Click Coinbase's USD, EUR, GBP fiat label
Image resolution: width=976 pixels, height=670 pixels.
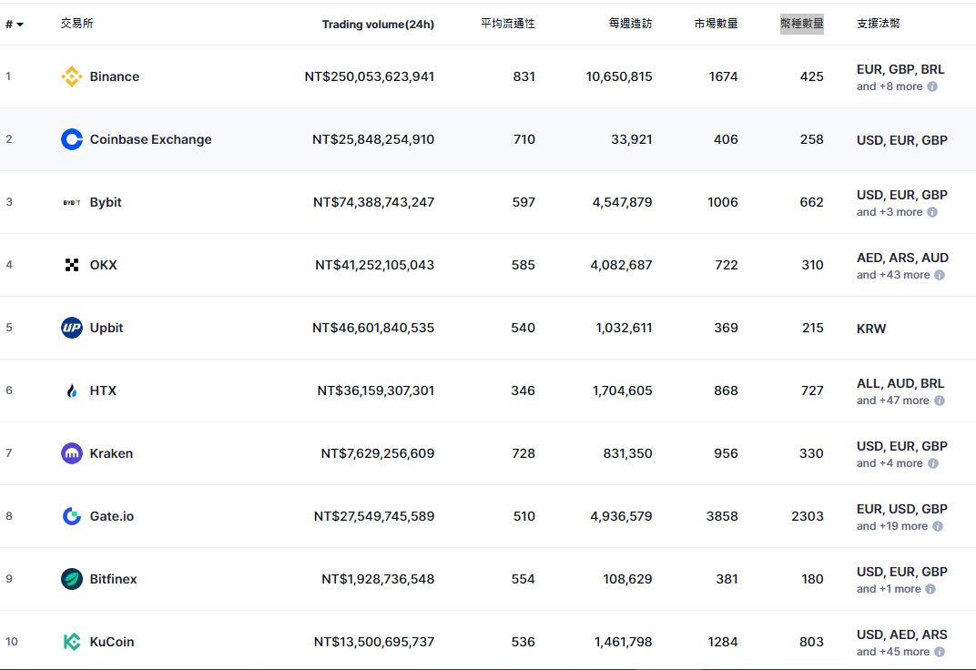click(902, 140)
